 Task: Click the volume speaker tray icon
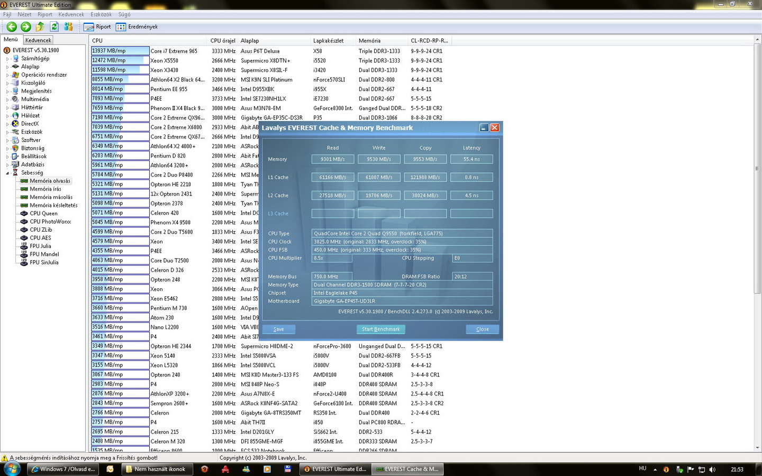coord(712,469)
